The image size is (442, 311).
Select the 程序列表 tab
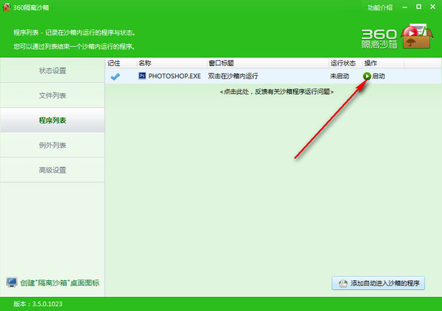tap(52, 121)
